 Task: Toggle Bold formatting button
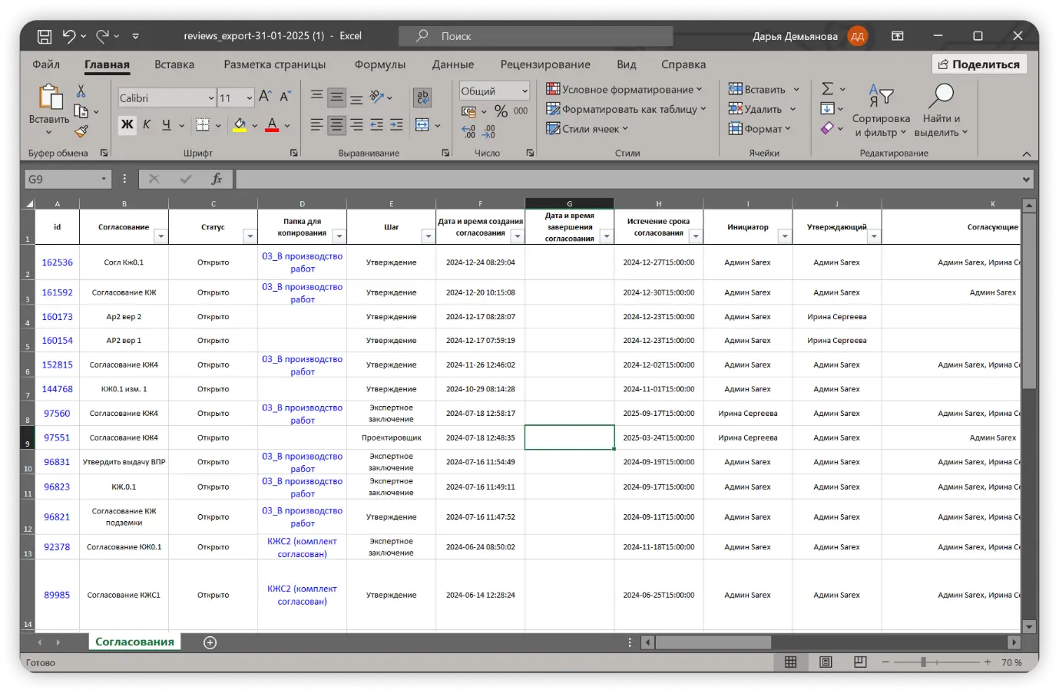point(127,124)
